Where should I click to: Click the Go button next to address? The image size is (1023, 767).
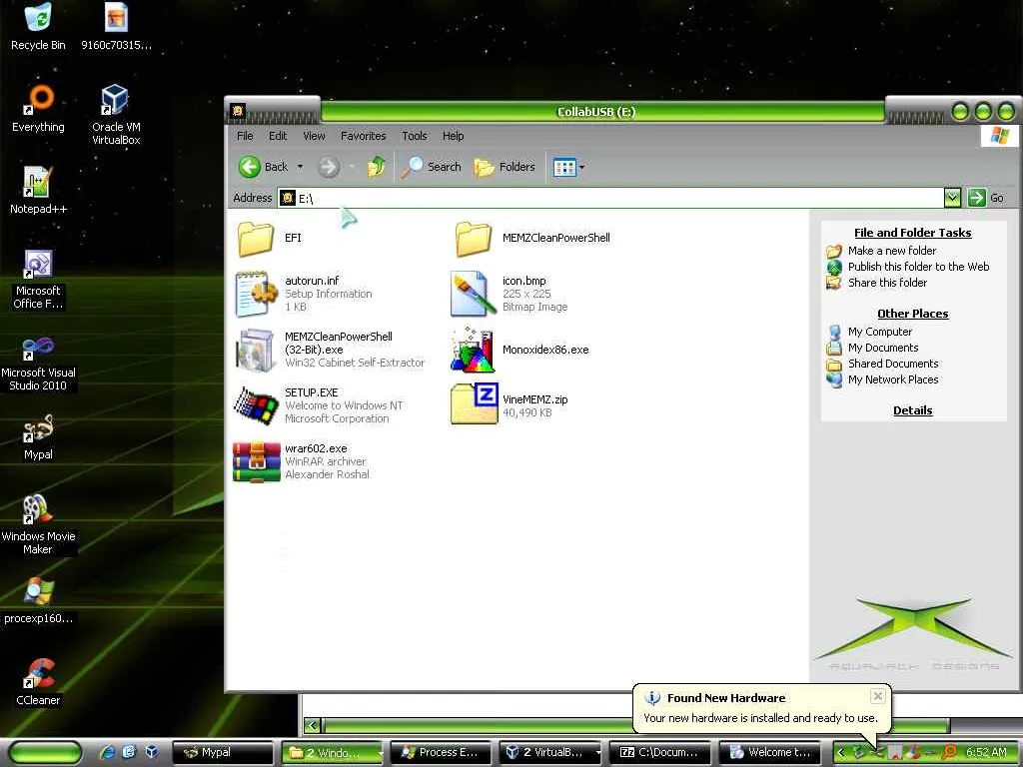coord(985,198)
